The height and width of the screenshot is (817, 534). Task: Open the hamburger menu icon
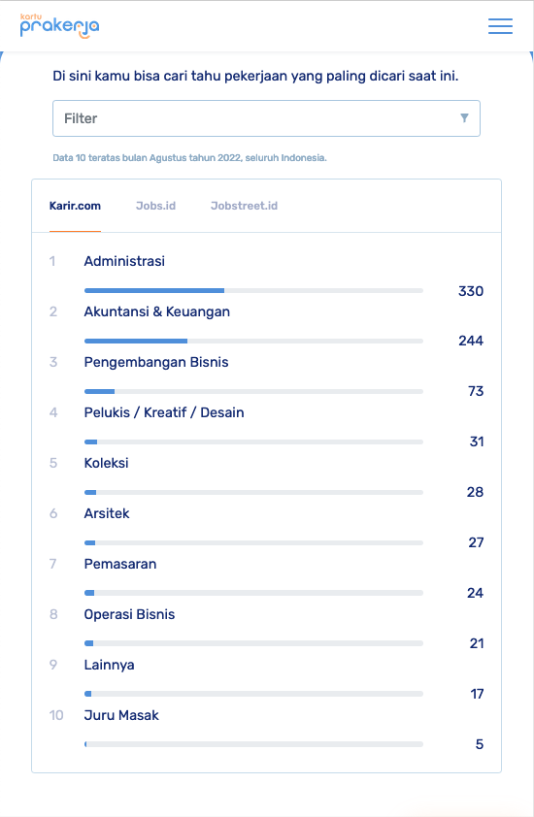point(500,26)
